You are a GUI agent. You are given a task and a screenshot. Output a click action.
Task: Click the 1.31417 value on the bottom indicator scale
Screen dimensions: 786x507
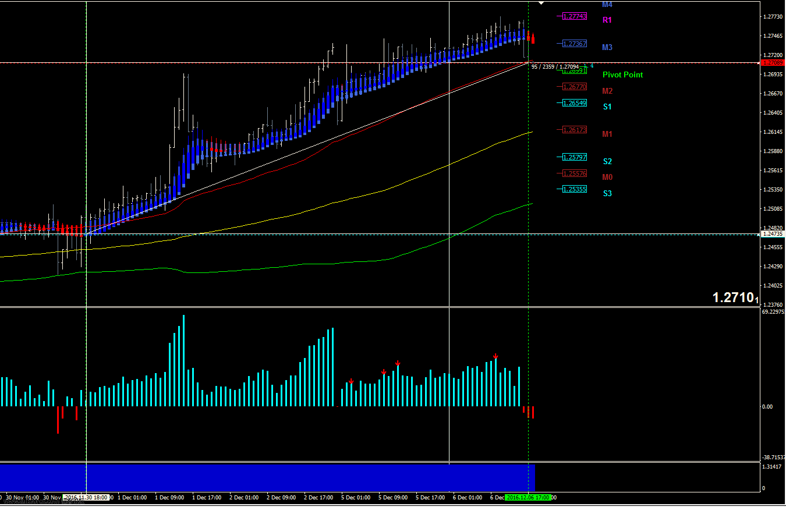pos(772,467)
